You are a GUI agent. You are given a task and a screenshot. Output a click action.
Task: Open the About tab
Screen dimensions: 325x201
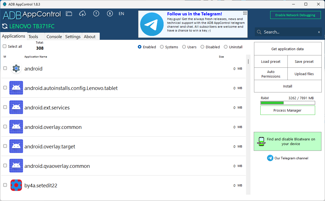pyautogui.click(x=91, y=36)
